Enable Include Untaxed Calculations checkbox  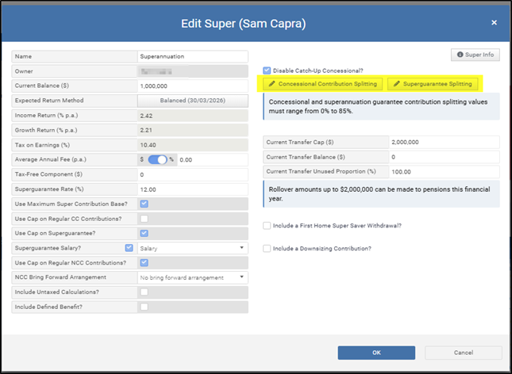[x=144, y=292]
